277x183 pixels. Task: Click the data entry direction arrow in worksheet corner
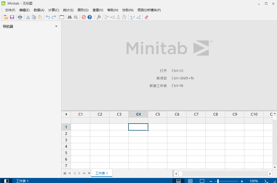(66, 114)
